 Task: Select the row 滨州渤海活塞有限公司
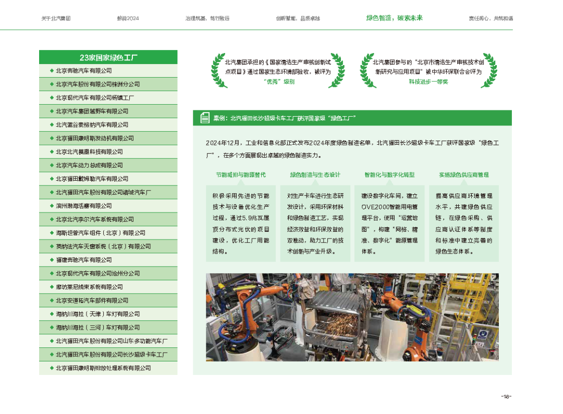coord(108,206)
